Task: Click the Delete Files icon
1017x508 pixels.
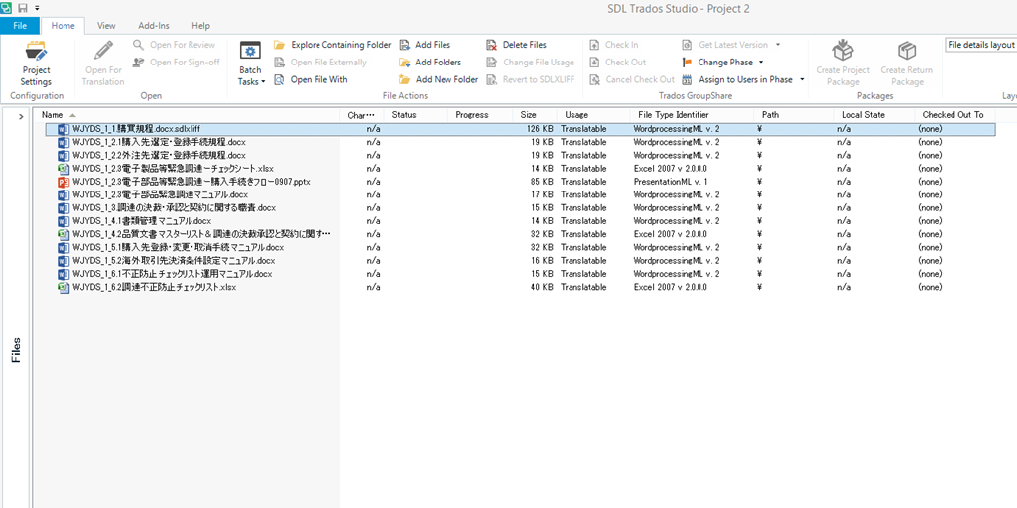Action: [x=492, y=45]
